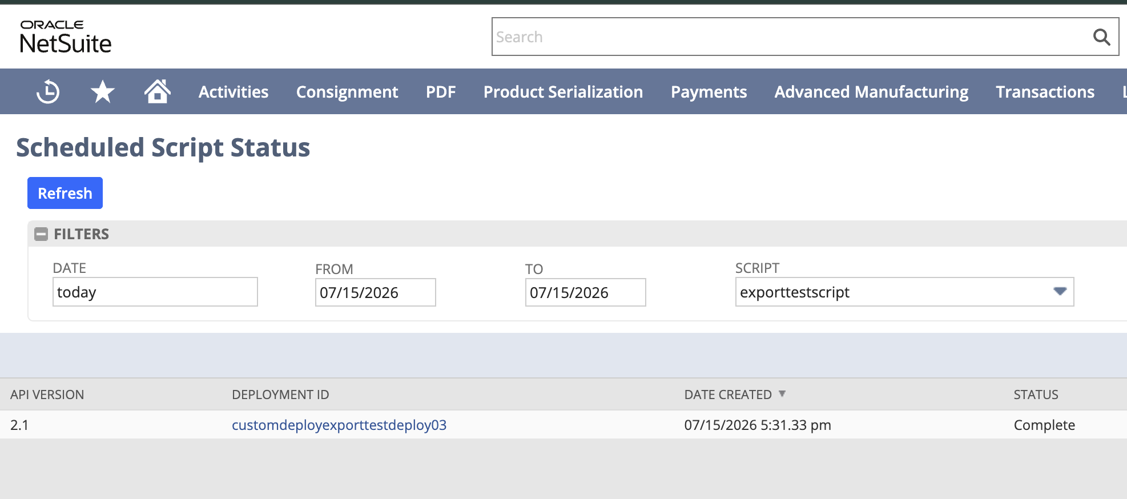Click the search magnifier icon
The image size is (1127, 499).
1101,37
